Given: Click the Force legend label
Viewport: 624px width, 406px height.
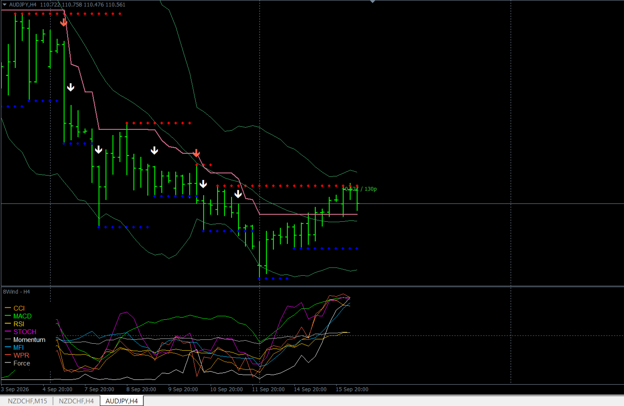Looking at the screenshot, I should pyautogui.click(x=22, y=363).
